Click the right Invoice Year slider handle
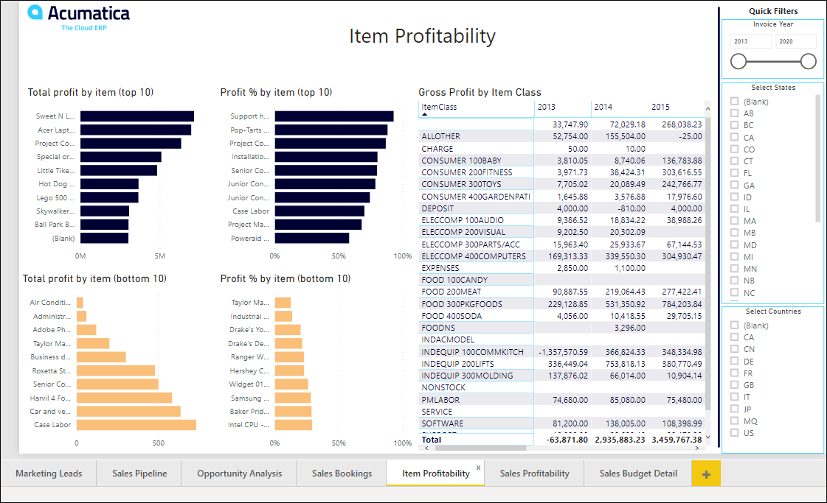Image resolution: width=827 pixels, height=503 pixels. tap(809, 61)
